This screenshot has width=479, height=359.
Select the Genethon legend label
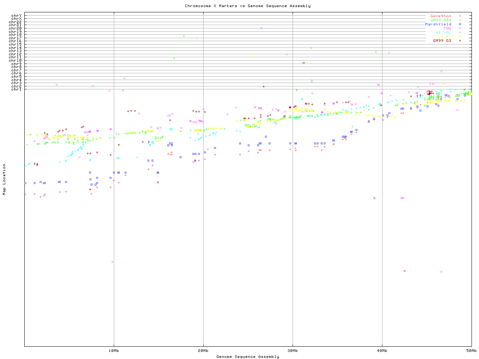point(440,16)
